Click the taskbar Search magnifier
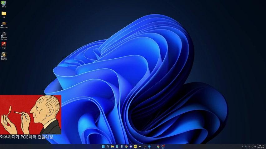This screenshot has width=266, height=149. [x=108, y=147]
